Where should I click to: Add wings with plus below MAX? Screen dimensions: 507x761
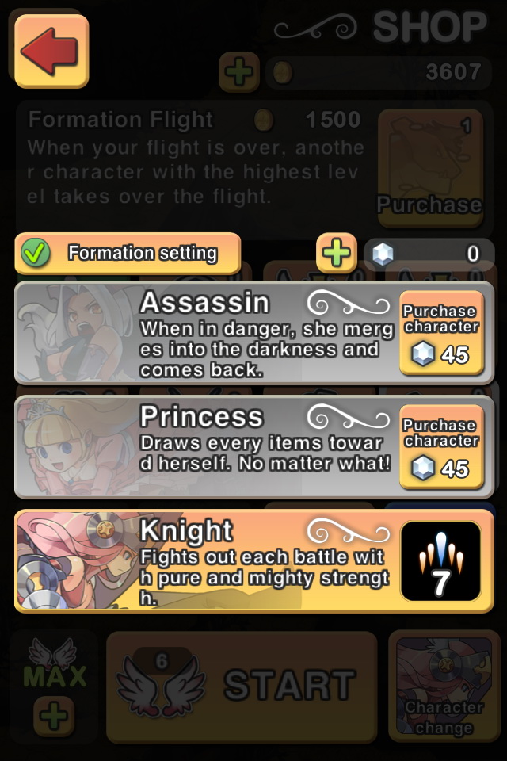click(x=54, y=715)
